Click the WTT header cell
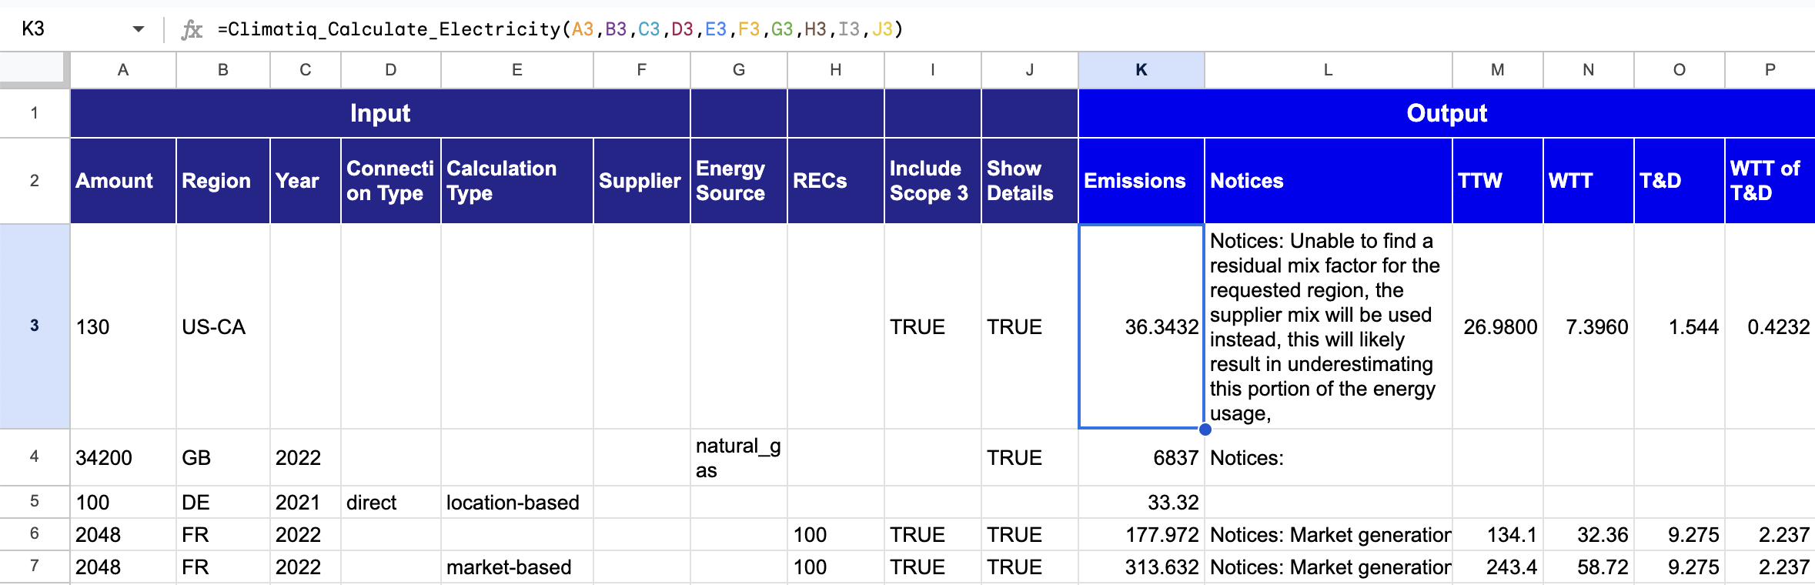This screenshot has height=585, width=1815. [x=1589, y=181]
